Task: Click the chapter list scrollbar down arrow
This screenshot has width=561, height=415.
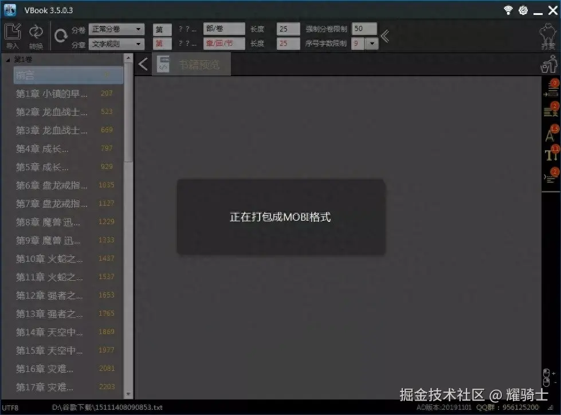Action: coord(128,394)
